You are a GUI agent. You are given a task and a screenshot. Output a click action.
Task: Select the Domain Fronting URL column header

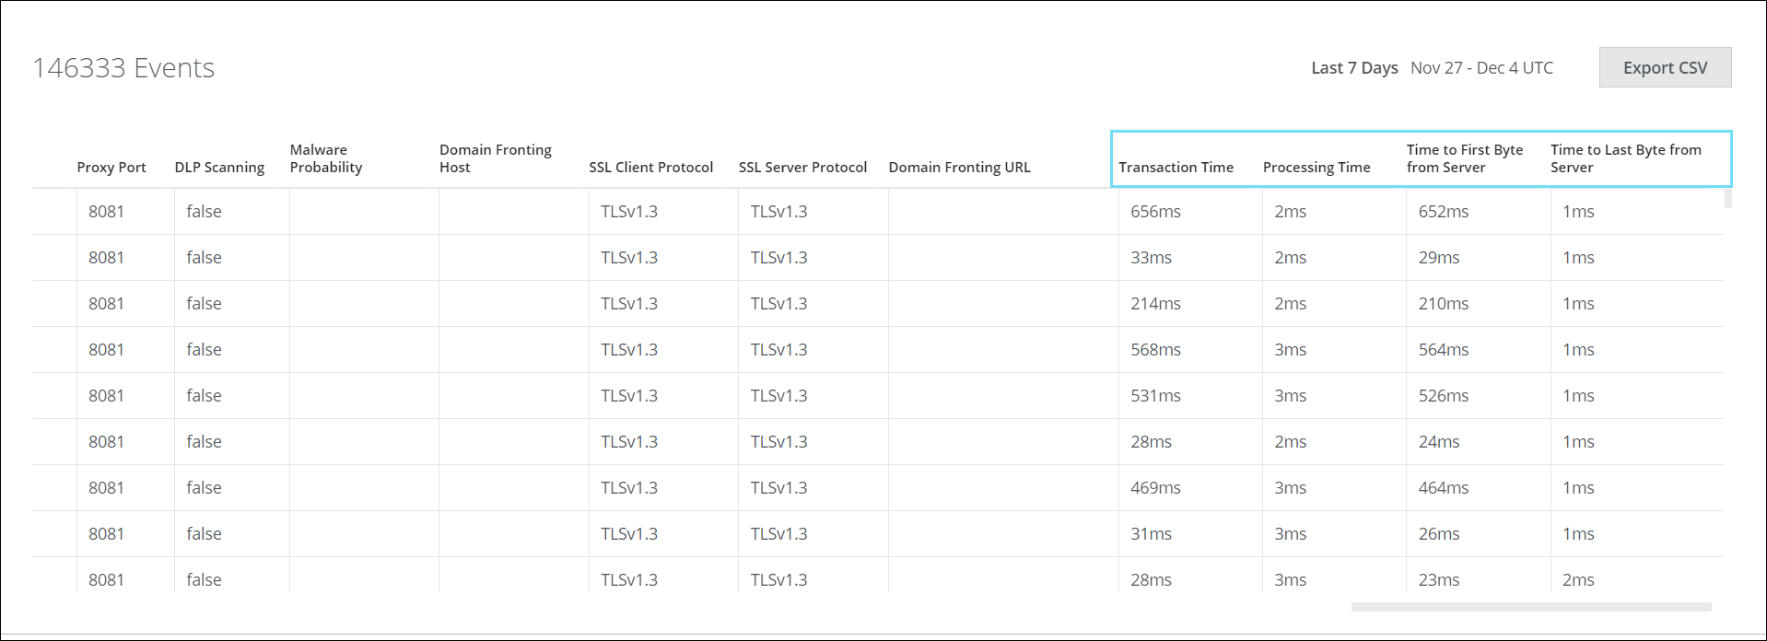[x=959, y=167]
